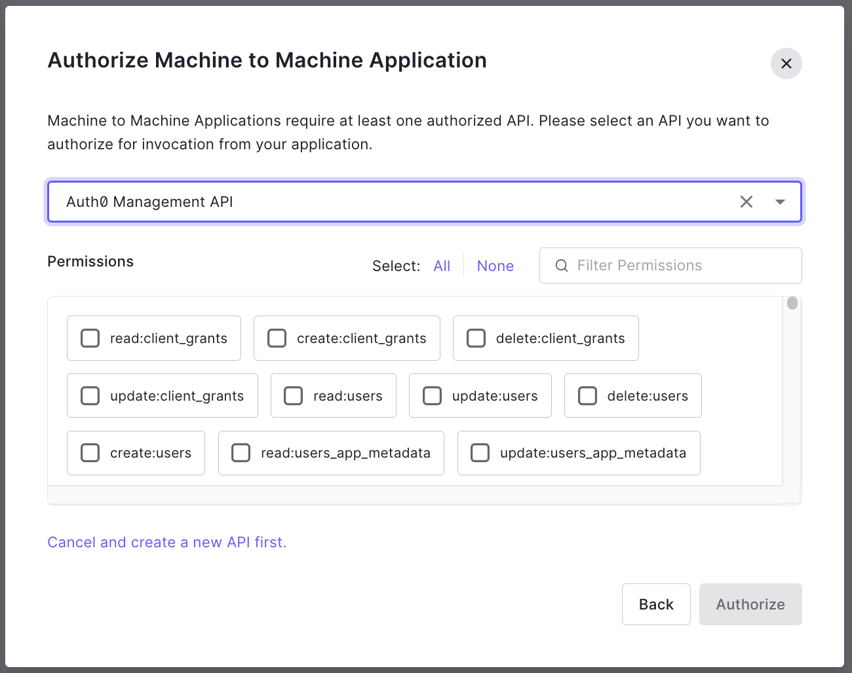Open Cancel and create a new API link

[167, 542]
